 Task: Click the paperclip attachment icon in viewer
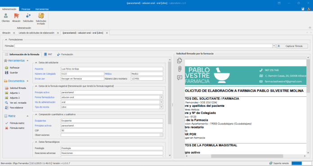[x=179, y=69]
